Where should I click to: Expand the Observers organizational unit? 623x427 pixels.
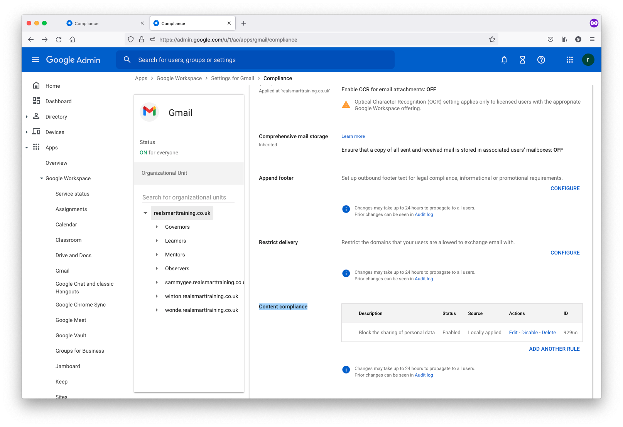(157, 268)
